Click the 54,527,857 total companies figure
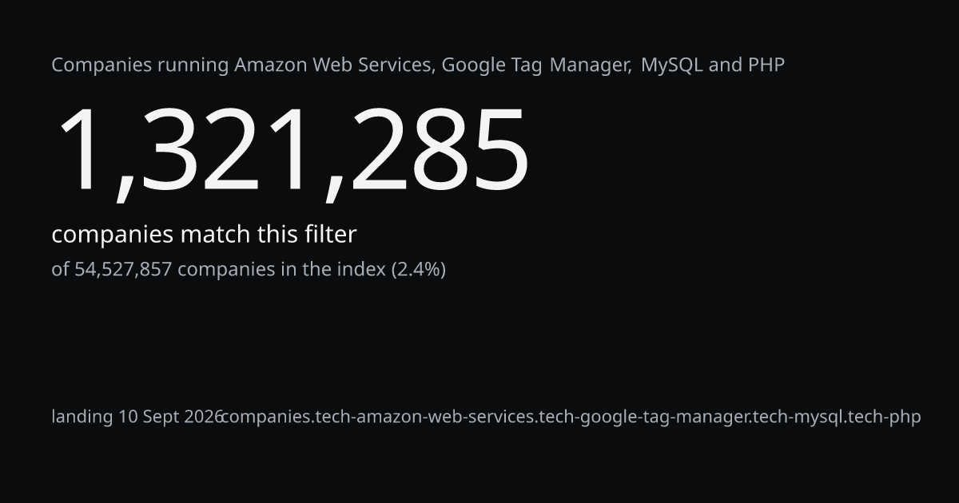The width and height of the screenshot is (959, 503). click(x=123, y=270)
